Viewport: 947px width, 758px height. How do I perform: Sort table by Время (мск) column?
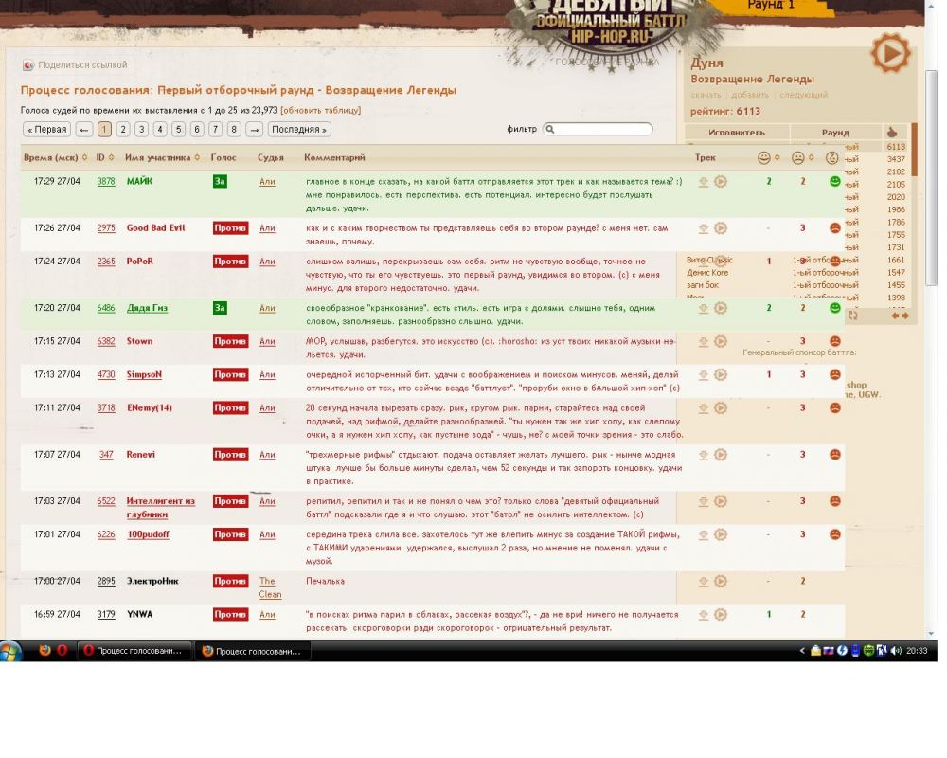[x=56, y=157]
